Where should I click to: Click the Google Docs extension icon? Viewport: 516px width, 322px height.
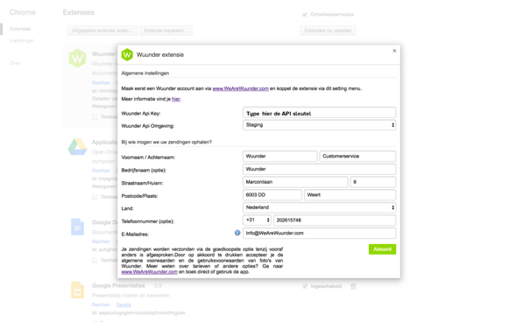pos(77,227)
